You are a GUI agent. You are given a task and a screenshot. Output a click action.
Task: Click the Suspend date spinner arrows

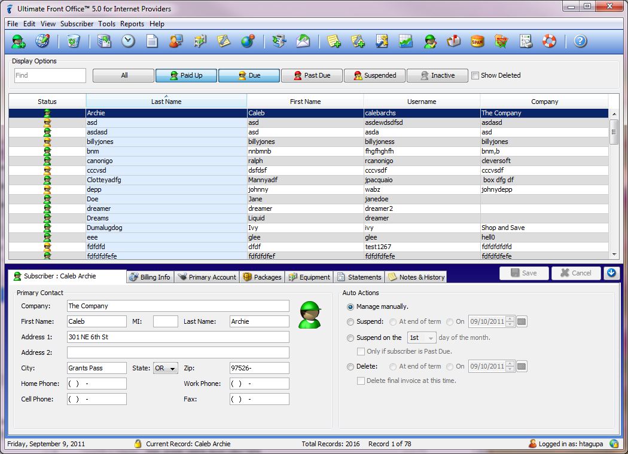click(x=510, y=321)
